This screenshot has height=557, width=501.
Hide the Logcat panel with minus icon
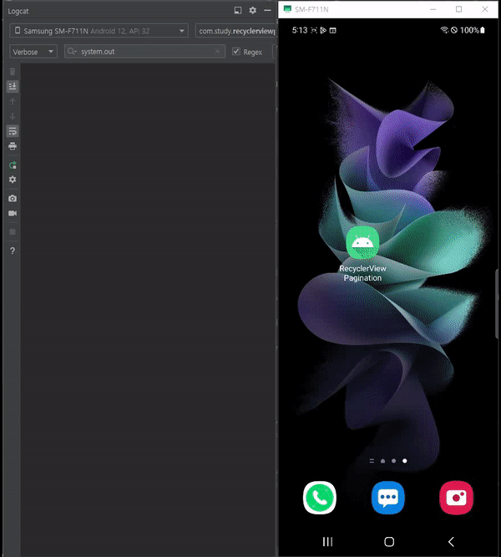(x=267, y=10)
